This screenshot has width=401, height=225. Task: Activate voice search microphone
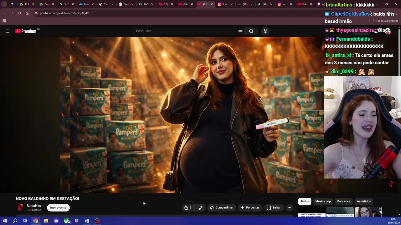tap(265, 31)
